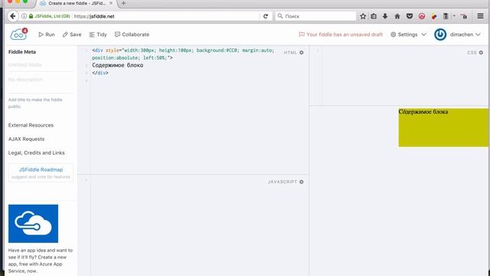490x276 pixels.
Task: Close the Create a new fiddle tab
Action: coord(111,3)
